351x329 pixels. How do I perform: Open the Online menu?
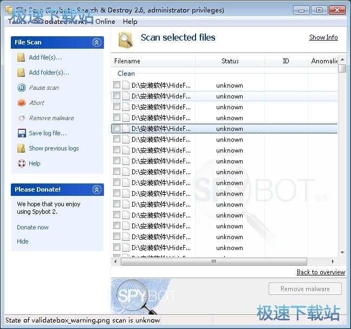point(105,22)
